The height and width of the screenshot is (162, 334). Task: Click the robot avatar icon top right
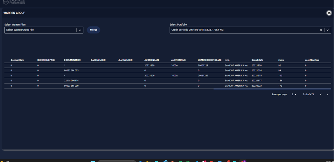pos(329,13)
